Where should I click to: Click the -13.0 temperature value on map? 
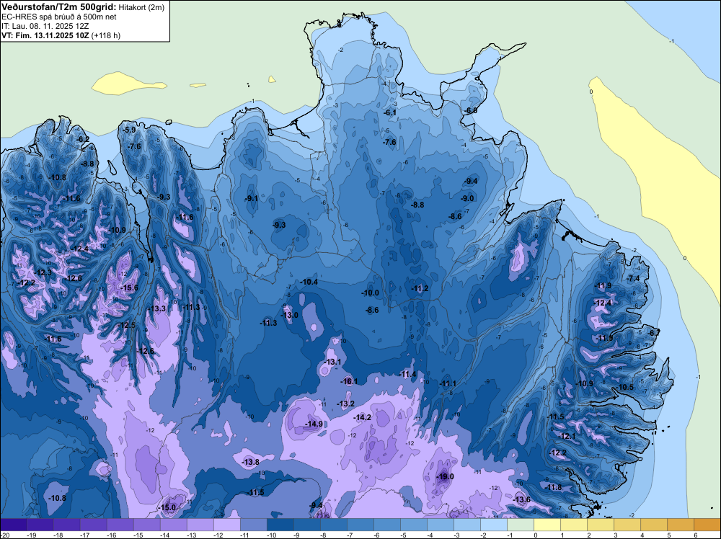pos(290,315)
